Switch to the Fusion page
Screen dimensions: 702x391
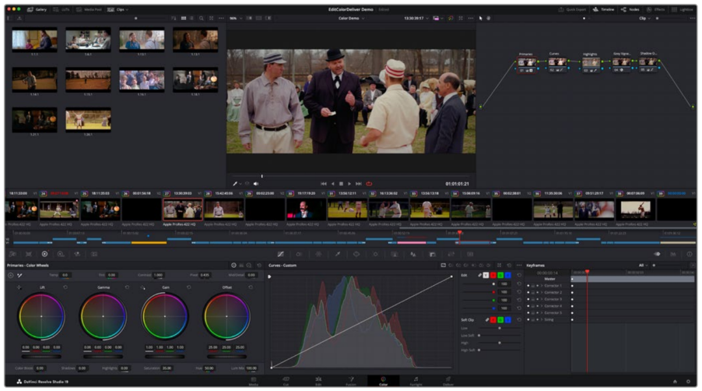(351, 381)
